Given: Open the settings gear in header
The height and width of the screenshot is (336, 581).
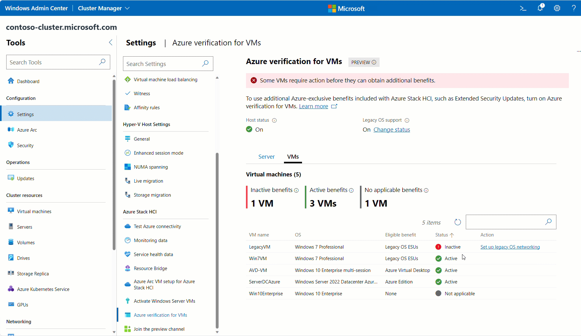Looking at the screenshot, I should (557, 8).
